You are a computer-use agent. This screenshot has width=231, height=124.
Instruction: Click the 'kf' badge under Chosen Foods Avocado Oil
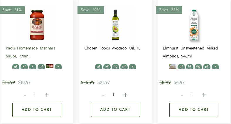tap(107, 67)
